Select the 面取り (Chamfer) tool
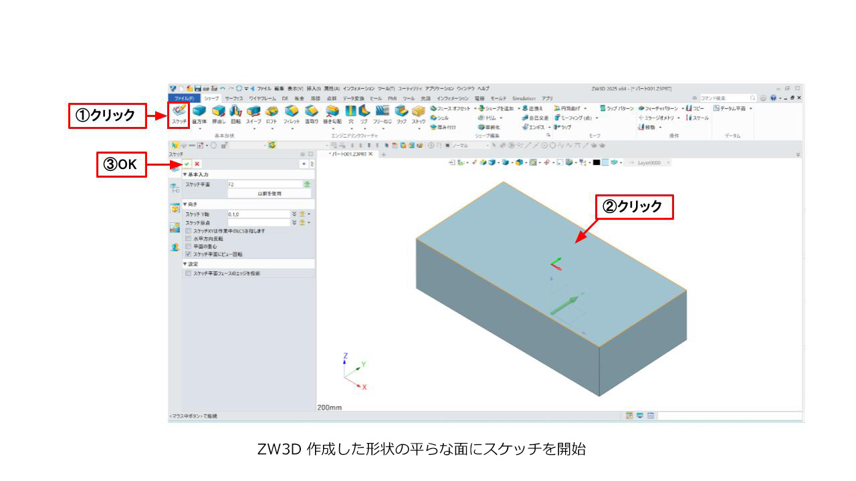 (312, 115)
